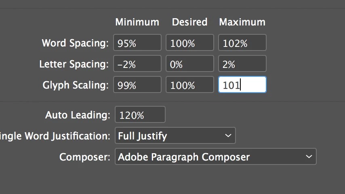Click the active Glyph Scaling Maximum field
Image resolution: width=345 pixels, height=194 pixels.
click(242, 85)
